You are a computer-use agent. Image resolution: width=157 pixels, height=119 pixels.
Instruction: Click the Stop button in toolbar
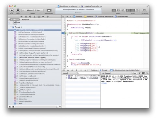click(18, 10)
